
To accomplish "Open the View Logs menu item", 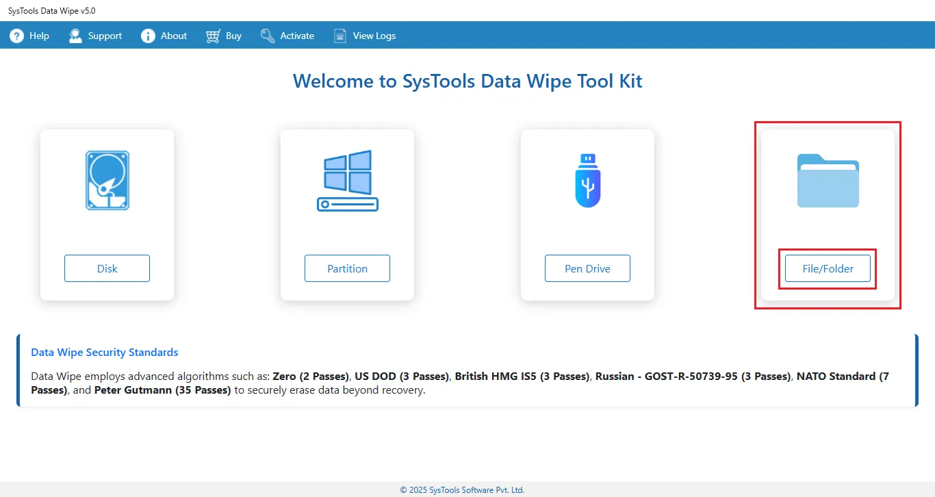I will (x=365, y=36).
